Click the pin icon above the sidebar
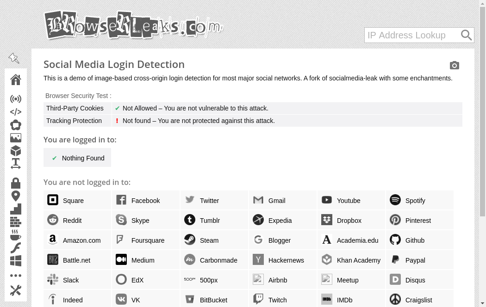This screenshot has height=307, width=486. point(14,58)
